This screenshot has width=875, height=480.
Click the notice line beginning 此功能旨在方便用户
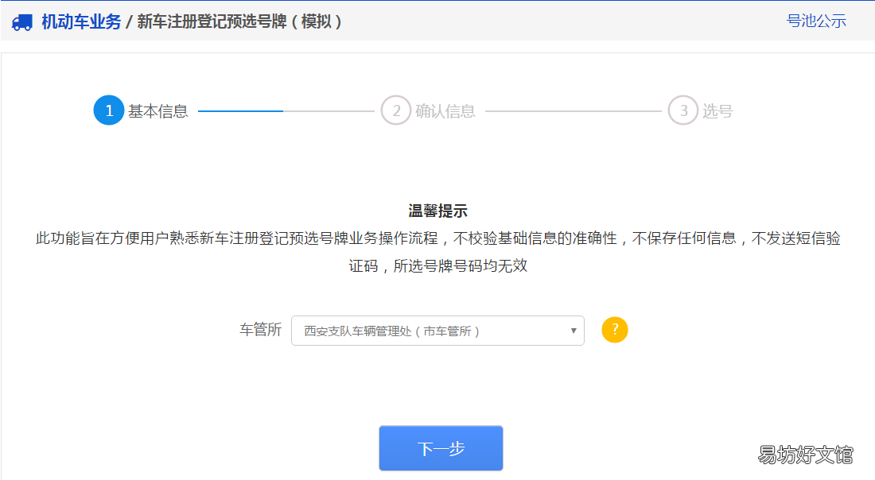coord(438,238)
